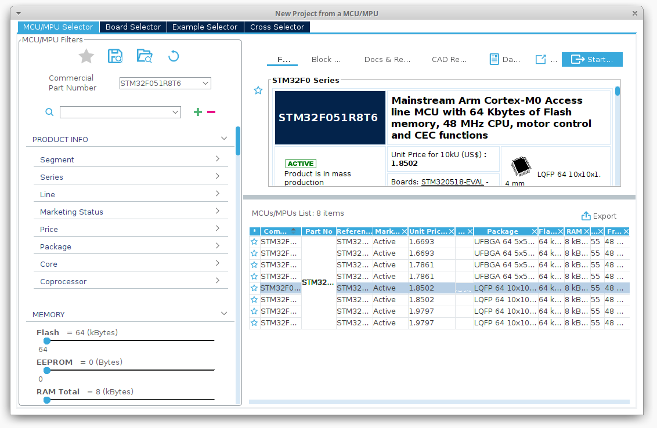Open the Block ... diagram tab
The height and width of the screenshot is (428, 657).
326,60
